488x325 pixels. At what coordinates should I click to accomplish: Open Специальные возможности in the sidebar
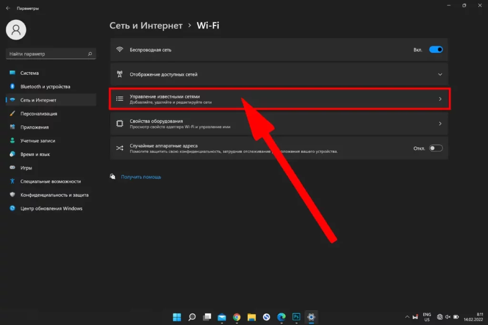point(51,181)
